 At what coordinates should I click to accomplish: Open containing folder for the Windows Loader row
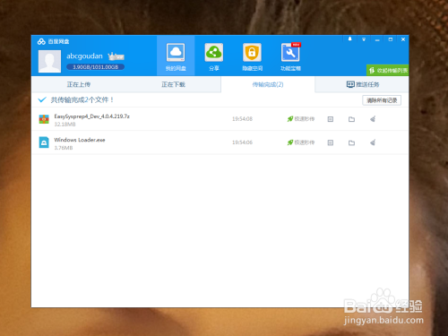(x=351, y=142)
